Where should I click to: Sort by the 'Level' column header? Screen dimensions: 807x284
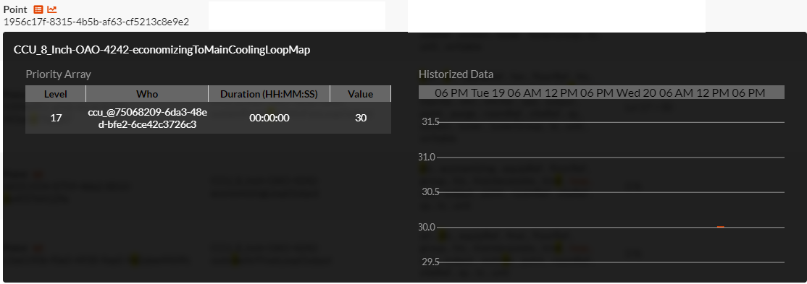click(56, 94)
